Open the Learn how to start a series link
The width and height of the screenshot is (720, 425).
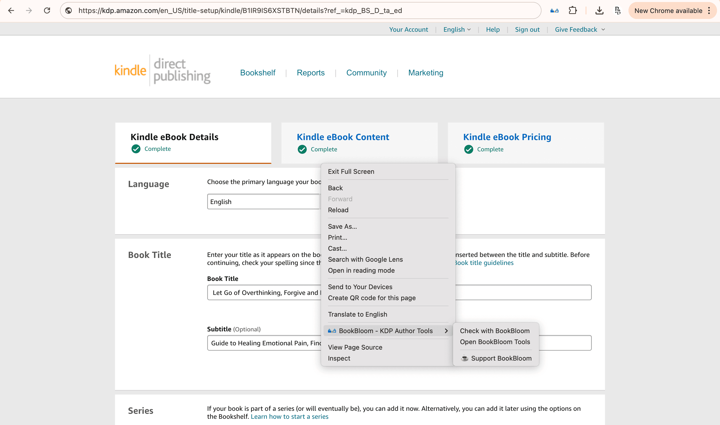coord(289,417)
